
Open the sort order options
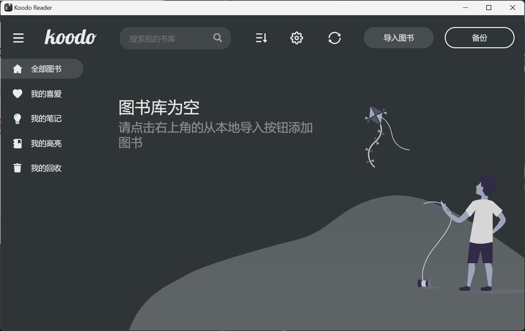(x=261, y=38)
